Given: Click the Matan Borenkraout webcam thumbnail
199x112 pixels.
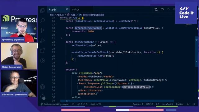Looking at the screenshot, I should 19,56.
